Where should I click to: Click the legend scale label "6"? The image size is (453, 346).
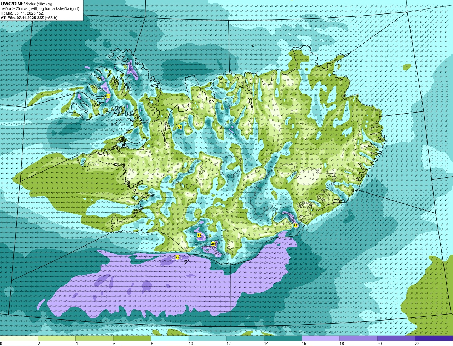114,344
